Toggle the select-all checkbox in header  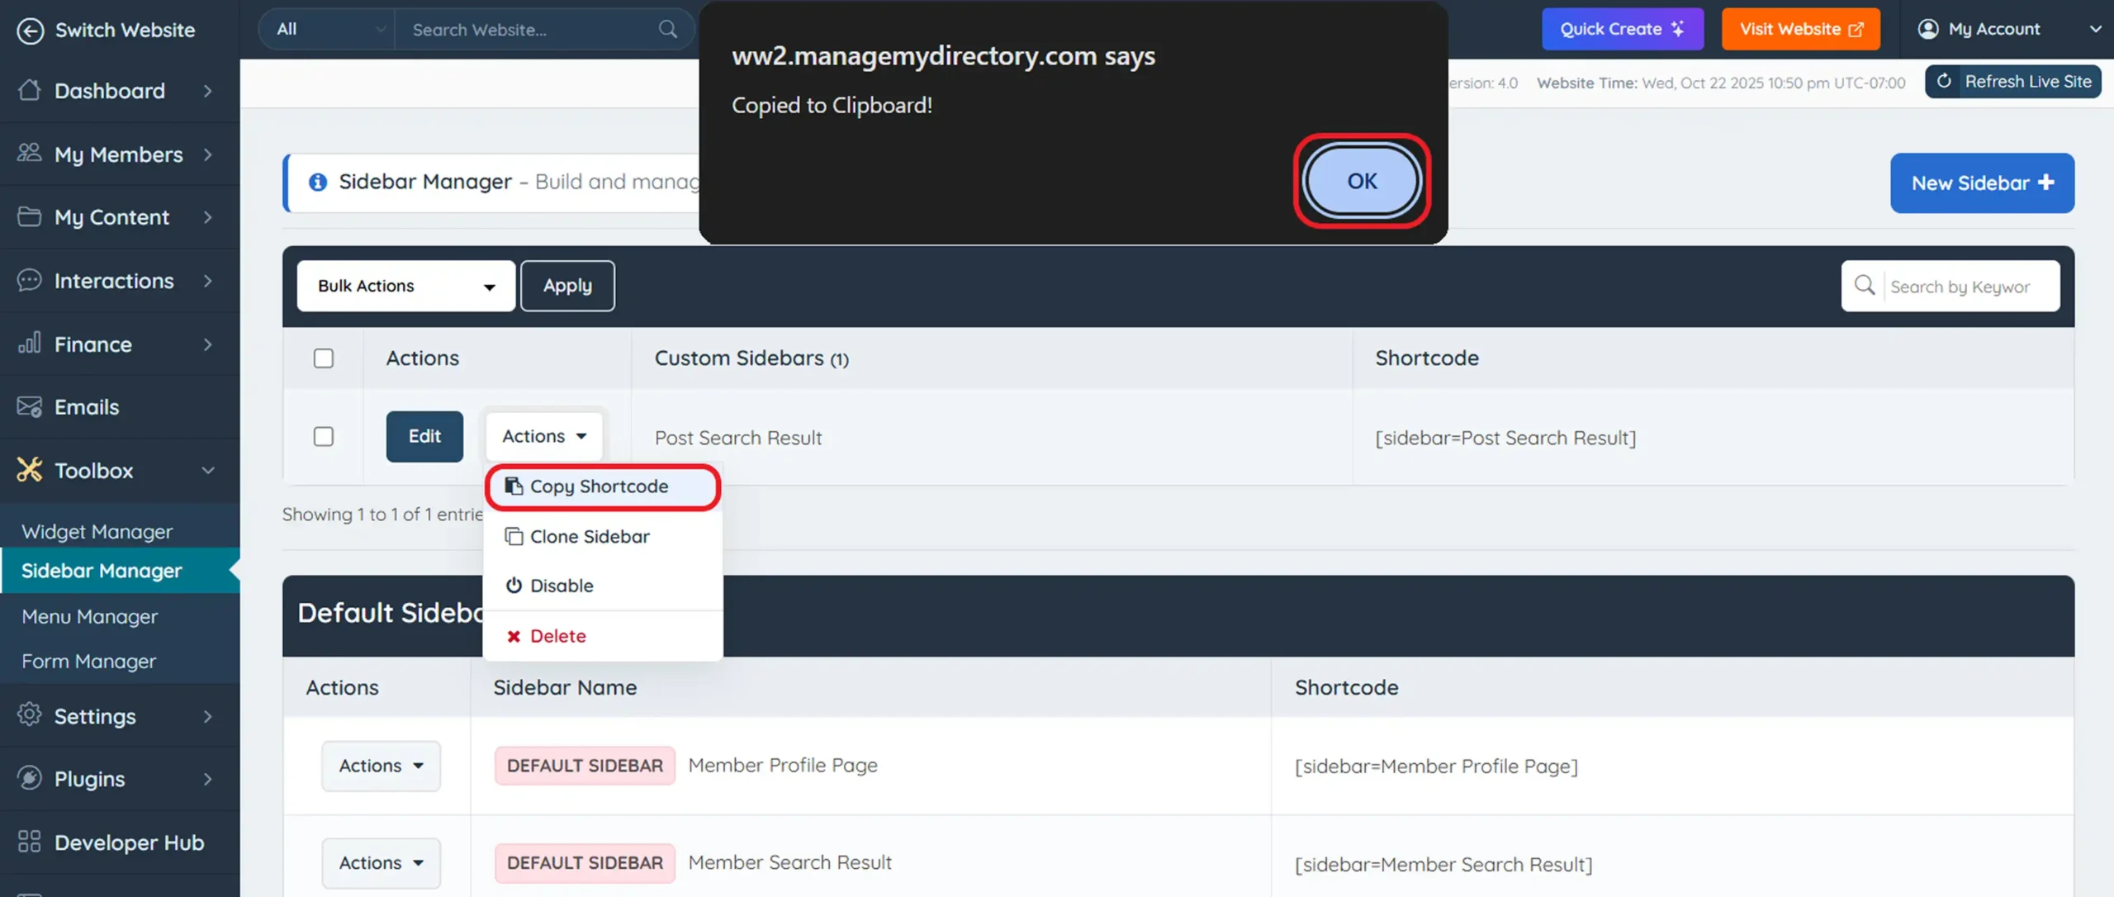[324, 358]
